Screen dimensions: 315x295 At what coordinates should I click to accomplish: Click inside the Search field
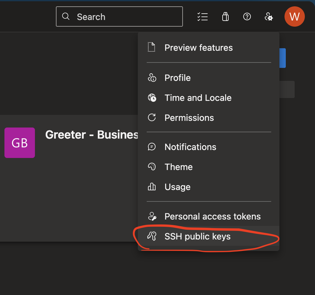[119, 16]
